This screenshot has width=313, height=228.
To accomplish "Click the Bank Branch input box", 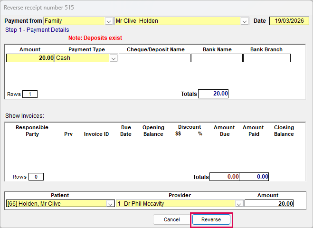I will pyautogui.click(x=266, y=58).
